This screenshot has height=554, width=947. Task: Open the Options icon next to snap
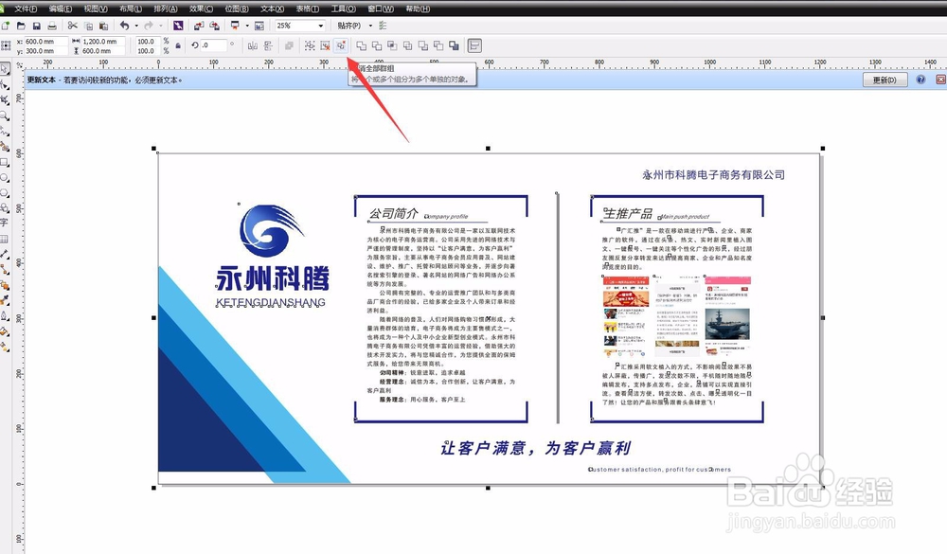383,26
